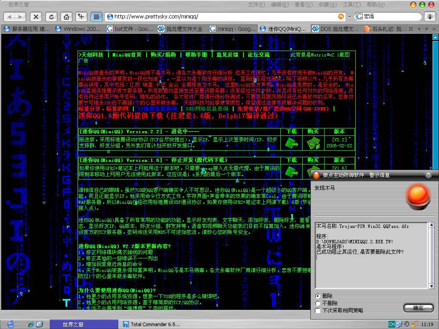Click the buy icon for MiniQQ Version 2.2
Image resolution: width=439 pixels, height=329 pixels.
click(x=313, y=143)
